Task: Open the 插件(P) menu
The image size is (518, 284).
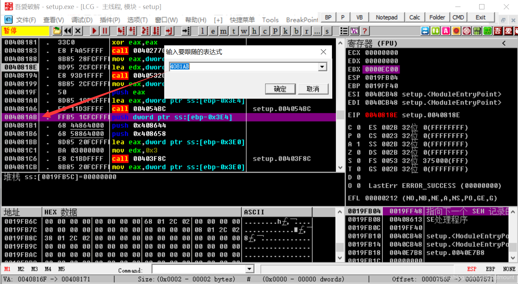Action: coord(110,20)
